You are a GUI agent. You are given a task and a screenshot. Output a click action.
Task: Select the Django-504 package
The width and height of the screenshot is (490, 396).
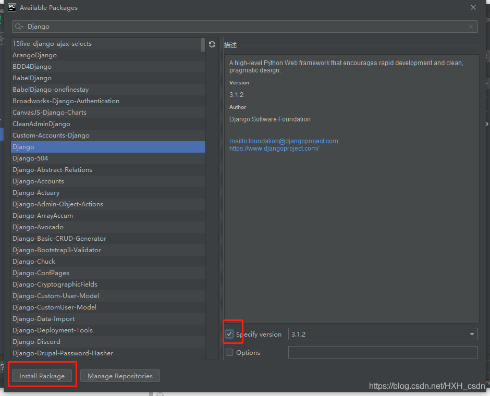[108, 158]
